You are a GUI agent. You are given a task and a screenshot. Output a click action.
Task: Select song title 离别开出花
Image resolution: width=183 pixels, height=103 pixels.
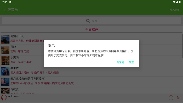coord(17,36)
